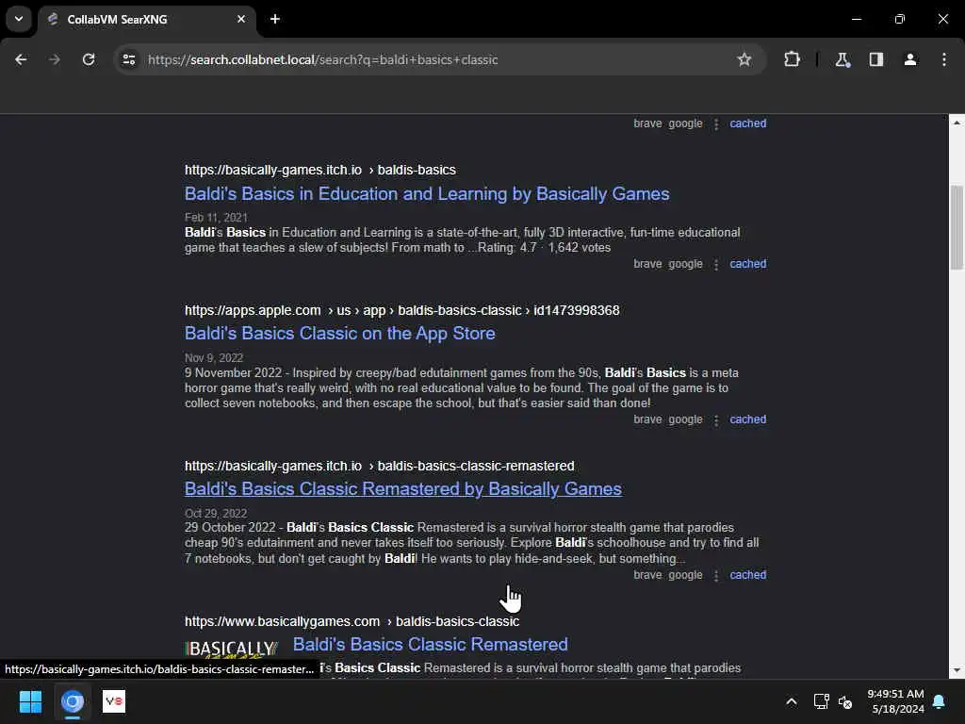Open Baldi's Basics Classic Remastered by Basically Games
Image resolution: width=965 pixels, height=724 pixels.
click(403, 489)
